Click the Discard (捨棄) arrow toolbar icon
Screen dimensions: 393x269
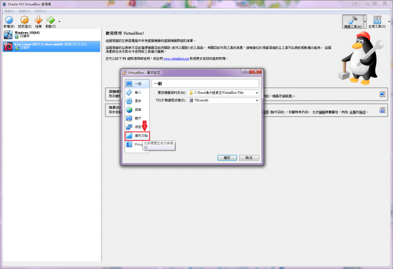click(x=38, y=19)
